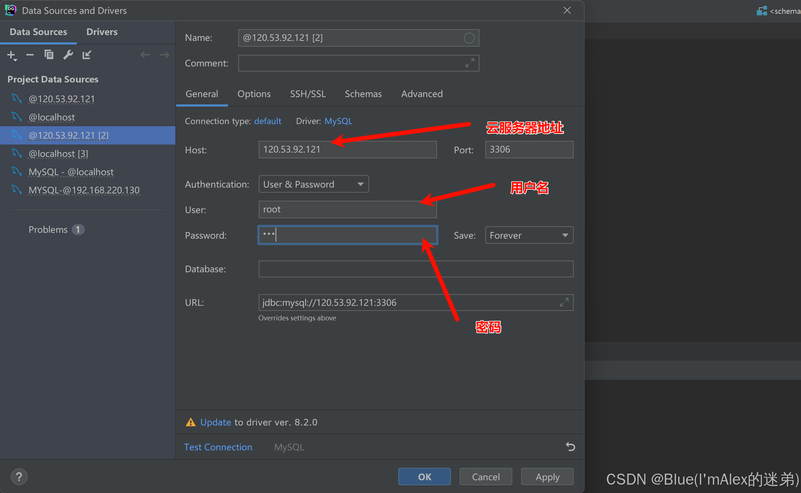Open the Save password dropdown set to Forever
This screenshot has height=493, width=801.
(529, 235)
